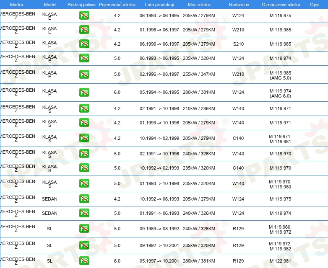Click the M 119.975 cell in Klasa E row
The height and width of the screenshot is (268, 328).
(280, 15)
